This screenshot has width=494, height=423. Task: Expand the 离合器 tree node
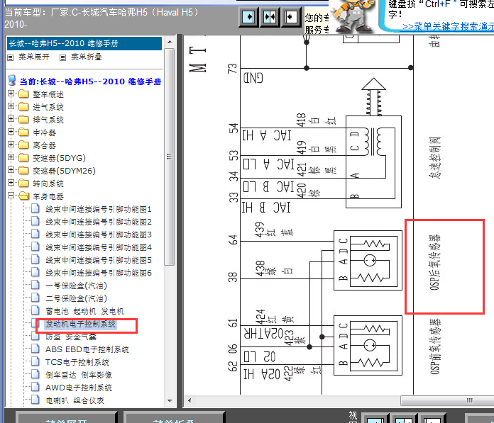tap(11, 145)
